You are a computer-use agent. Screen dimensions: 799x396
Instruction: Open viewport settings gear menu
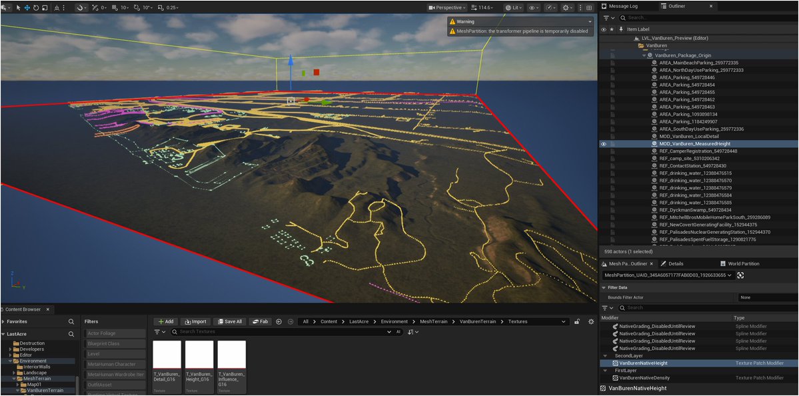[568, 7]
